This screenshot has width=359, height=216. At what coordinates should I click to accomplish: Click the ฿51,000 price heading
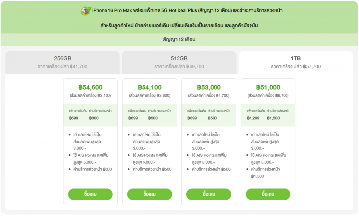268,87
